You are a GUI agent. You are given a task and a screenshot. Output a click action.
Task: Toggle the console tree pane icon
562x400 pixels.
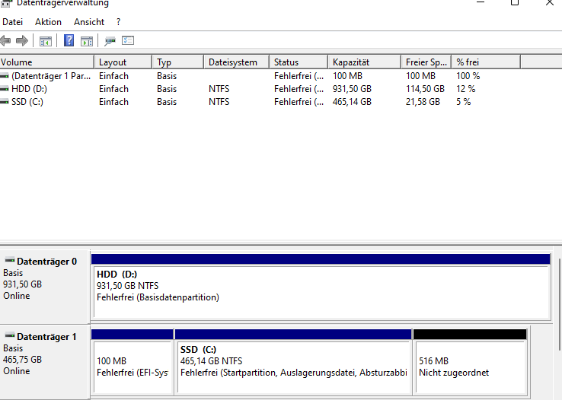pos(46,41)
